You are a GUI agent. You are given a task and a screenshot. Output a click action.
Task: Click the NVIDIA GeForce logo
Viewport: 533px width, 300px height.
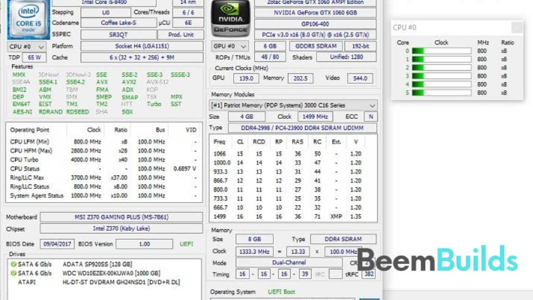pos(231,18)
